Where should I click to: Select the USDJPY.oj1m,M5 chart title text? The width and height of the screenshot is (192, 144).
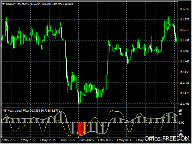pyautogui.click(x=17, y=4)
